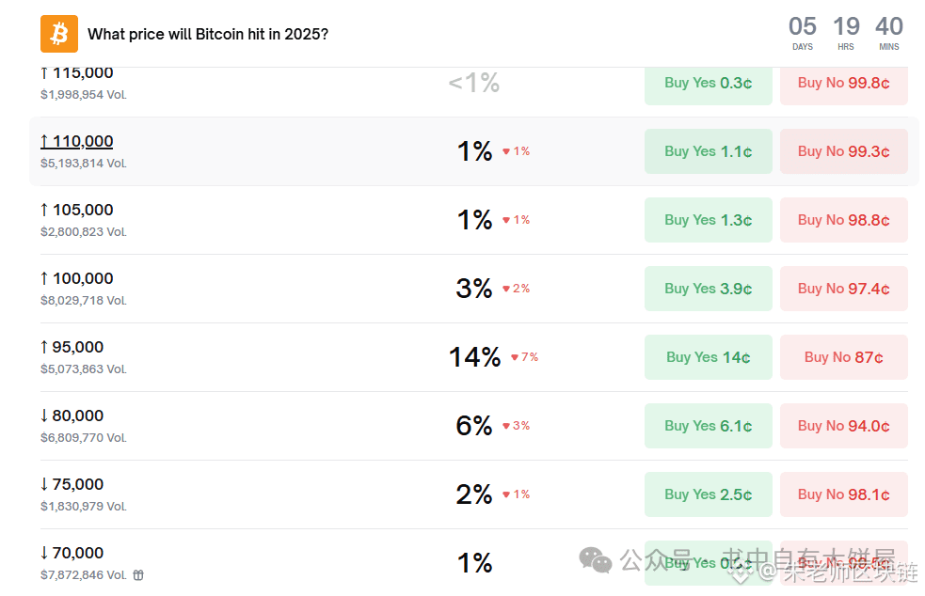Viewport: 925px width, 596px height.
Task: Click up arrow beside 95,000
Action: coord(44,347)
